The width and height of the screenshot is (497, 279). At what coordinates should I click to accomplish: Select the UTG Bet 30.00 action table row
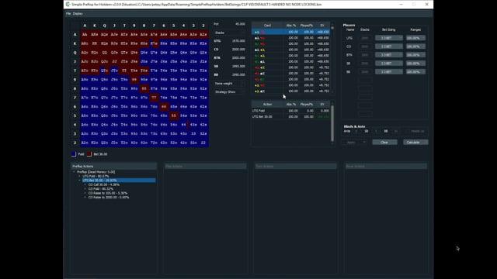[290, 117]
